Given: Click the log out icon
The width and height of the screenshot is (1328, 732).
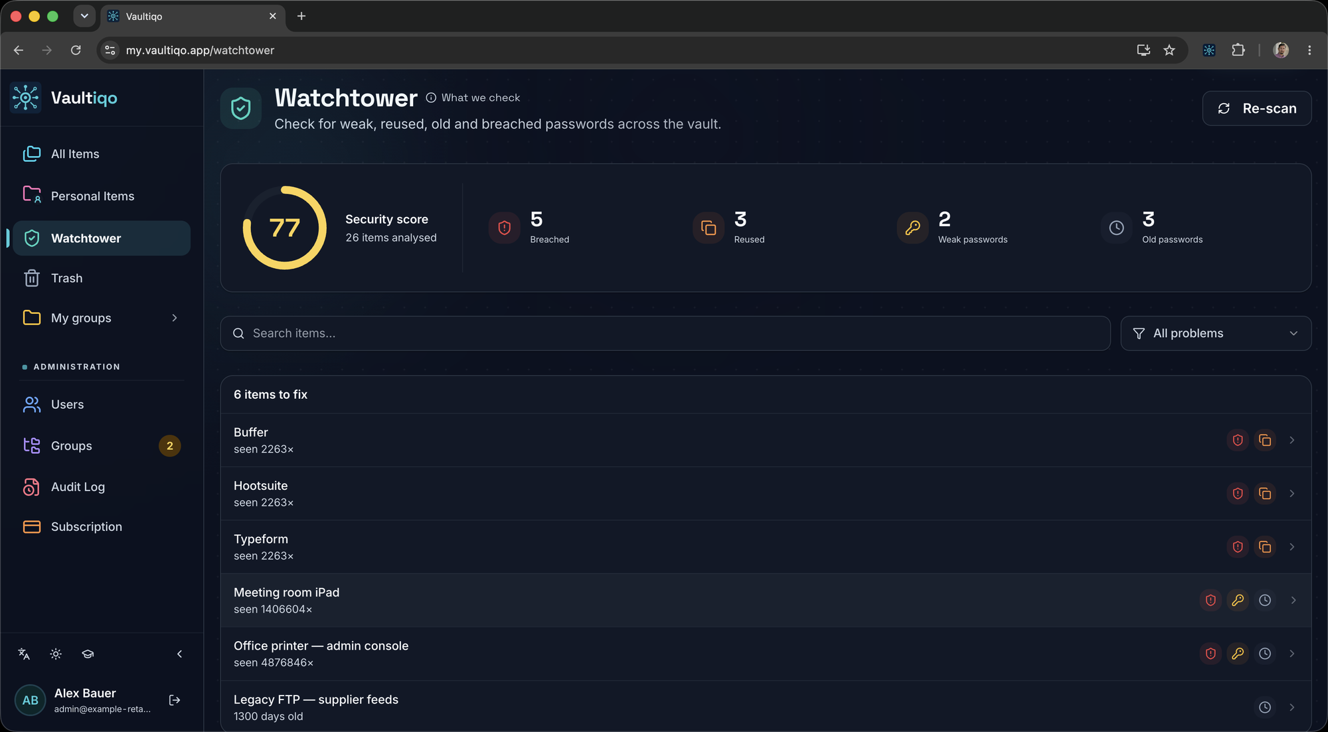Looking at the screenshot, I should pyautogui.click(x=175, y=700).
